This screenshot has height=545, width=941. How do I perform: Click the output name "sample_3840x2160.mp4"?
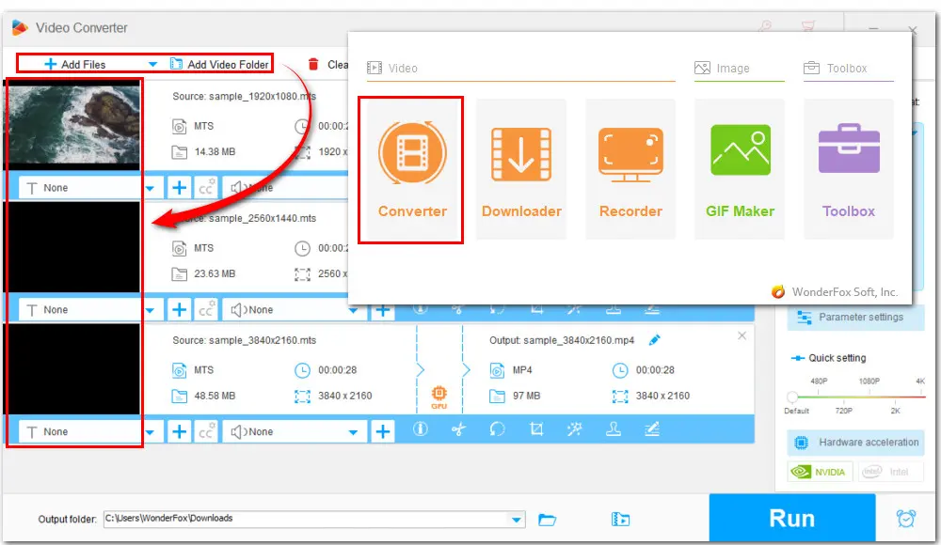click(579, 340)
